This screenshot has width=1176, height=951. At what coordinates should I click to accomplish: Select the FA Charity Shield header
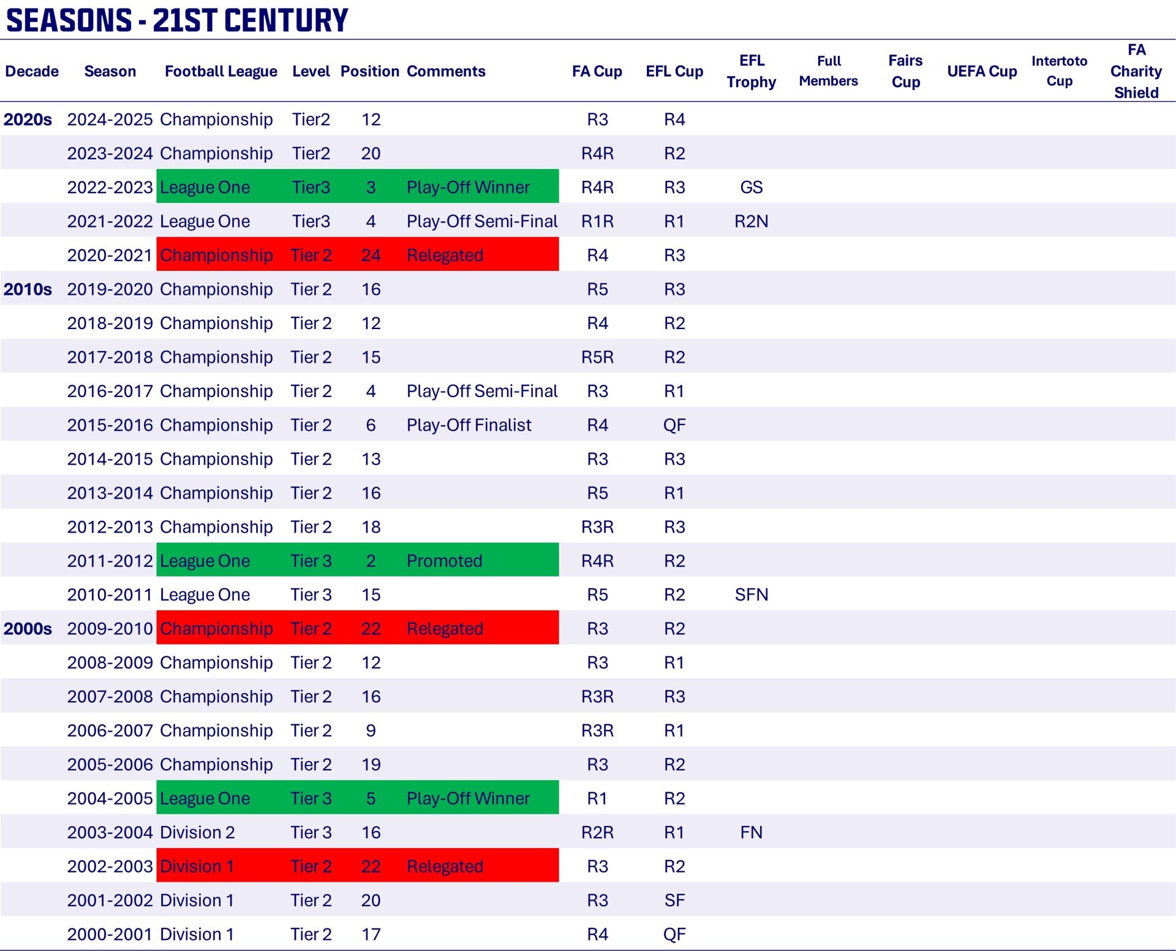[1136, 71]
